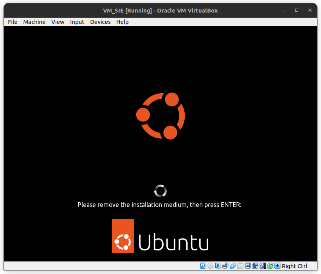Click the optical drive status icon
Screen dimensions: 321x274
point(210,266)
